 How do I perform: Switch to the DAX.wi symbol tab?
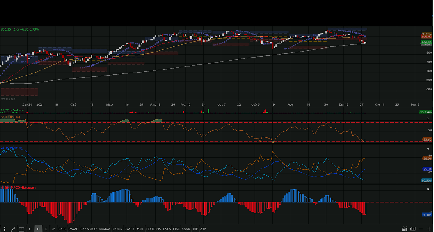tap(118, 229)
